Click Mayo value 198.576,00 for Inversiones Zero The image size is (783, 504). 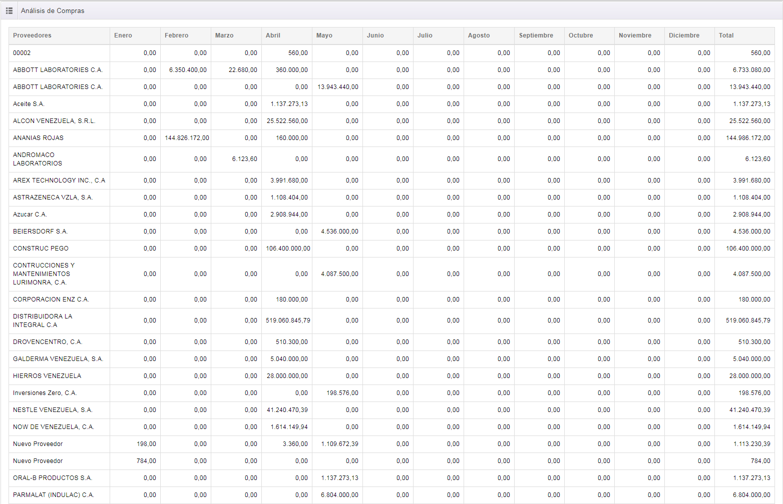[x=342, y=393]
